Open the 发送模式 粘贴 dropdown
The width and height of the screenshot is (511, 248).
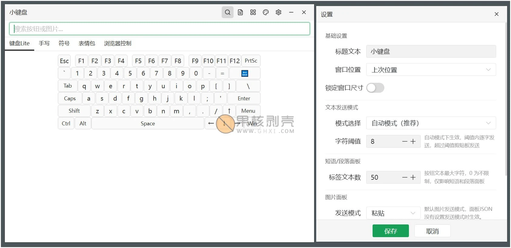(393, 213)
